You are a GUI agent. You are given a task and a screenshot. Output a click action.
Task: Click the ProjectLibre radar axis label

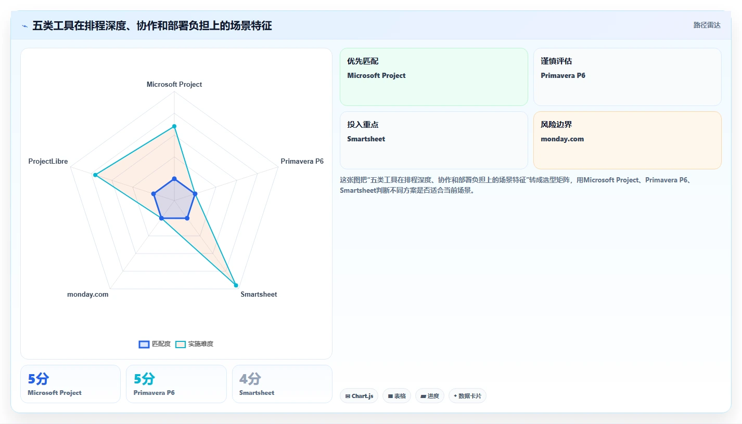48,161
